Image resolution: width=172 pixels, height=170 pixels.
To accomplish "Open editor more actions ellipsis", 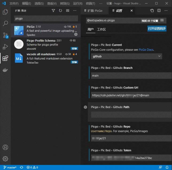I will pyautogui.click(x=166, y=11).
